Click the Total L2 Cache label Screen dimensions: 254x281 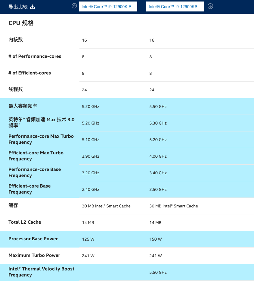coord(25,222)
